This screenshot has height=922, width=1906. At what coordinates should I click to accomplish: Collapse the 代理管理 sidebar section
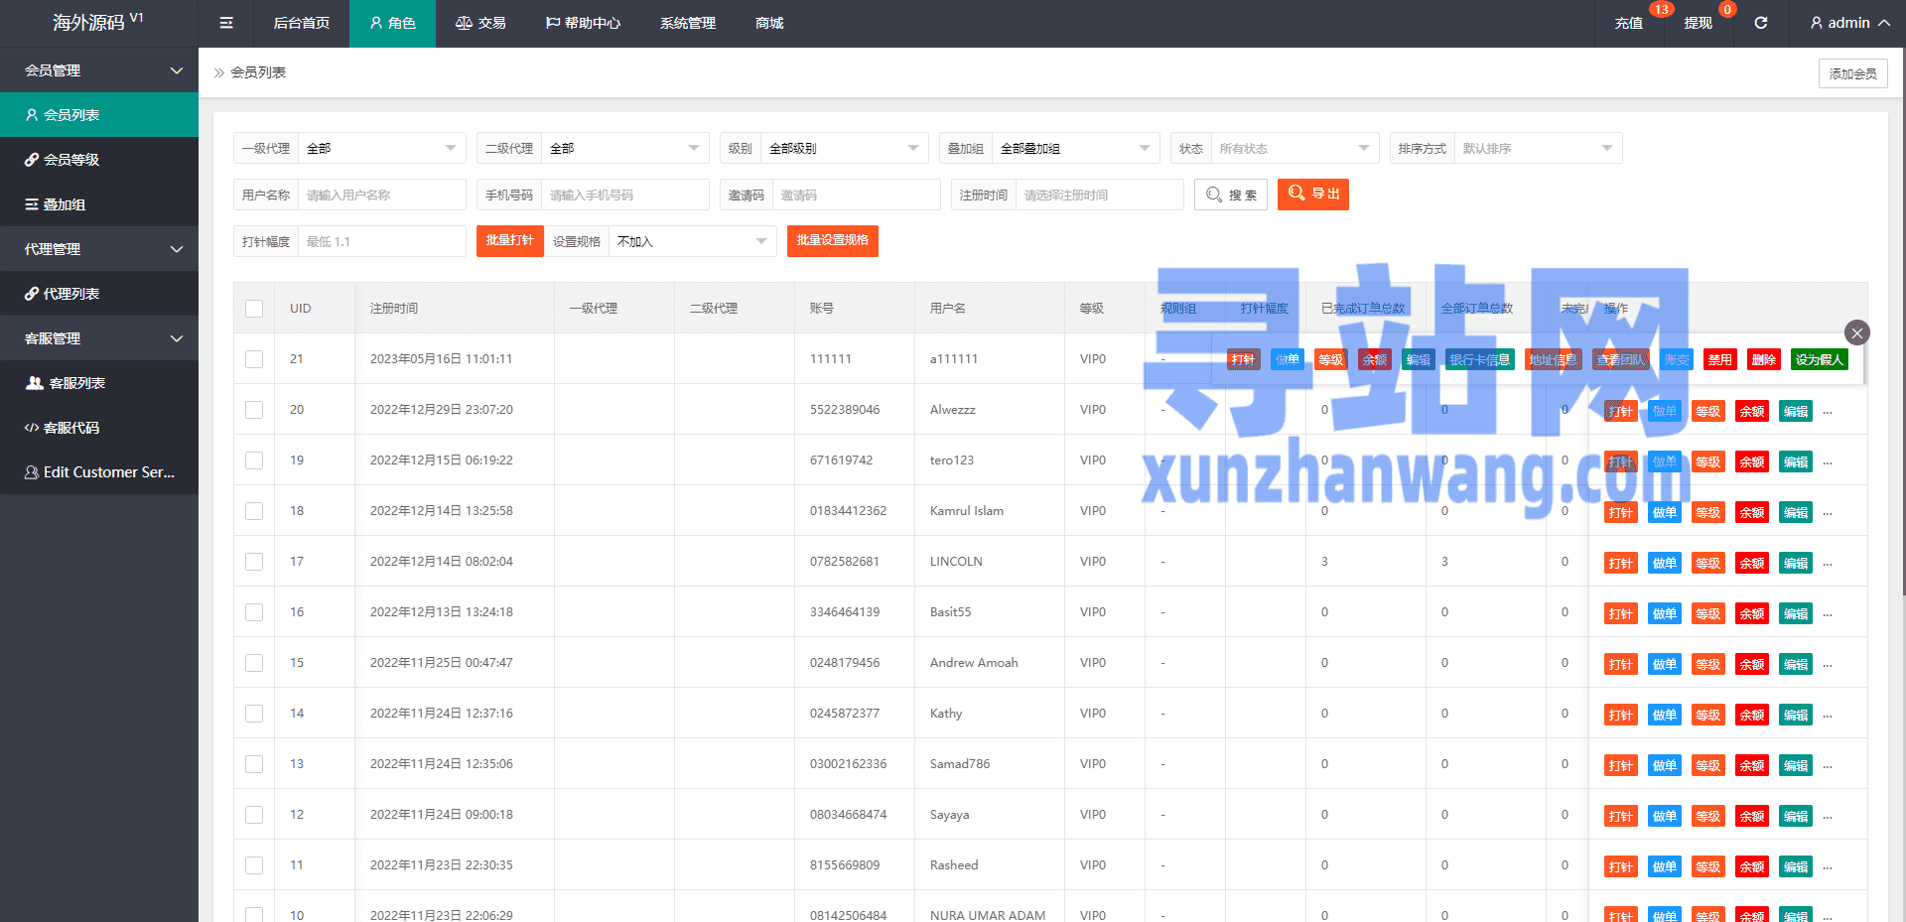99,249
